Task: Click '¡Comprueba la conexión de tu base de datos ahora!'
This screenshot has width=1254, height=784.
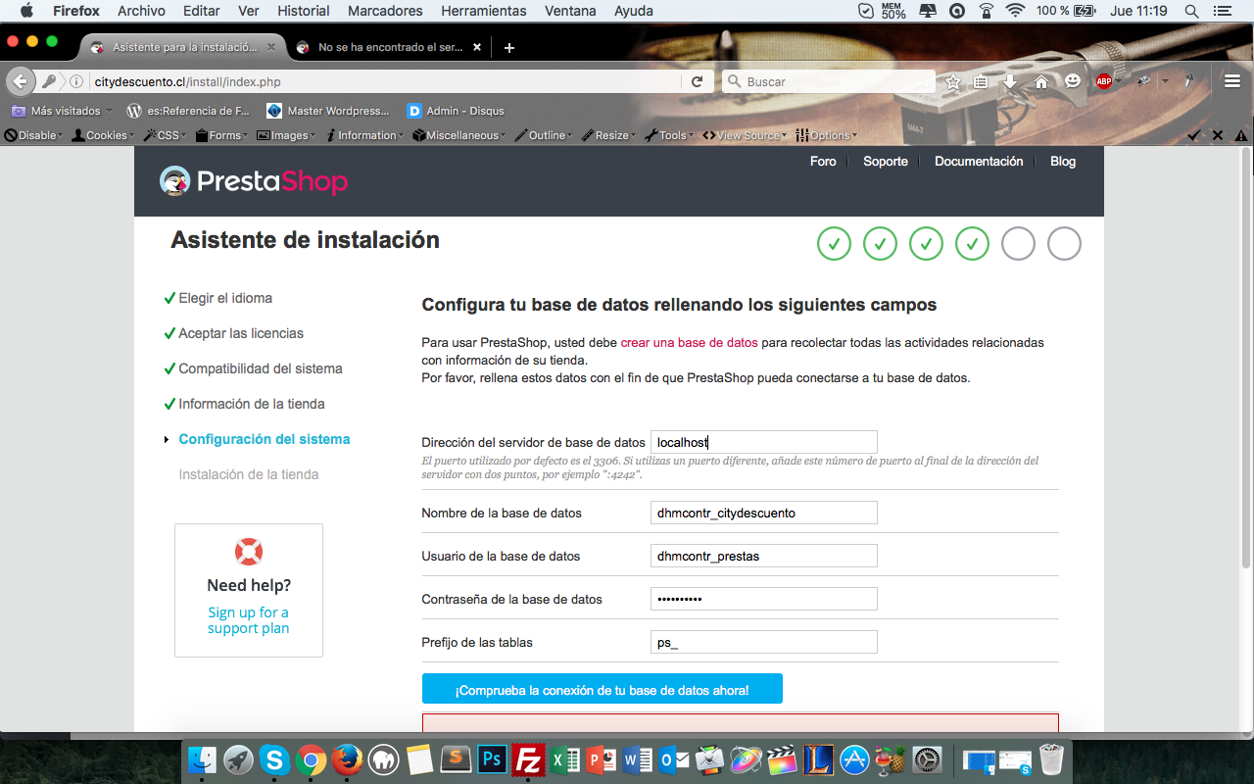Action: point(603,689)
